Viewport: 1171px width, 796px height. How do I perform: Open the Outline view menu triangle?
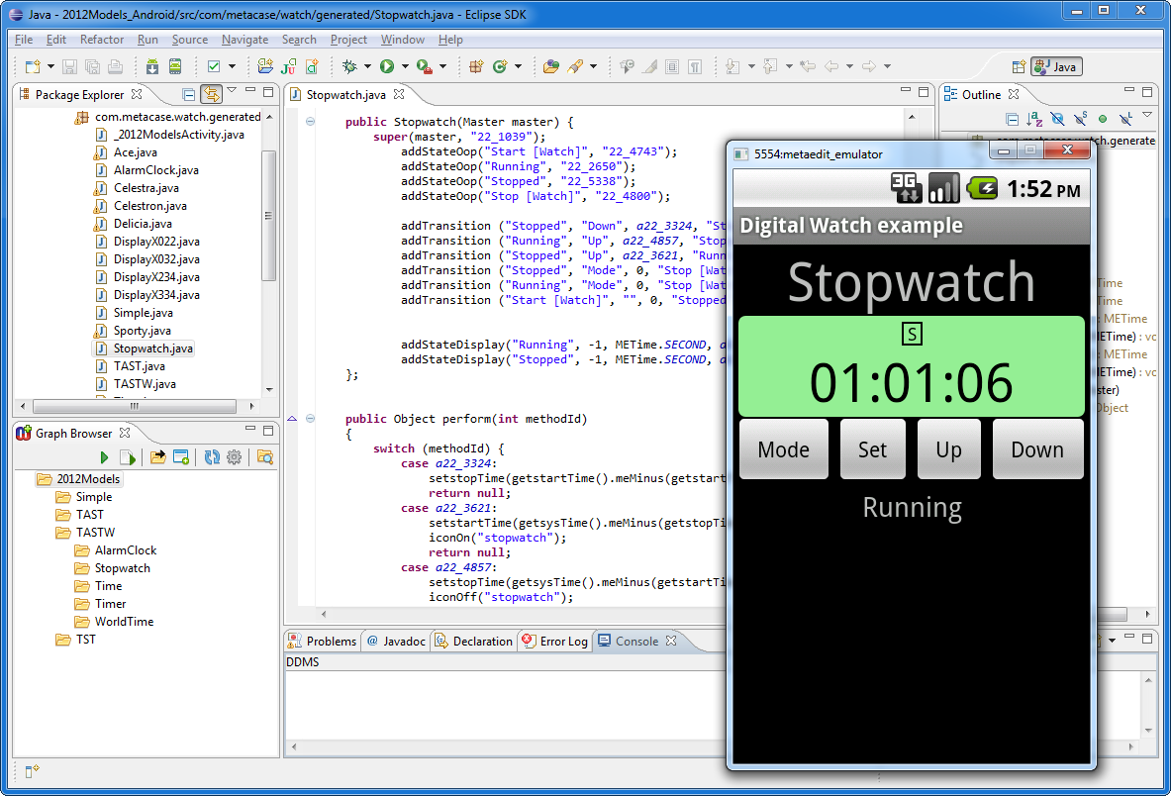[1147, 117]
